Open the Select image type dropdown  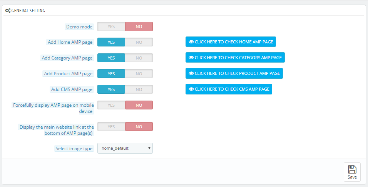tap(125, 148)
